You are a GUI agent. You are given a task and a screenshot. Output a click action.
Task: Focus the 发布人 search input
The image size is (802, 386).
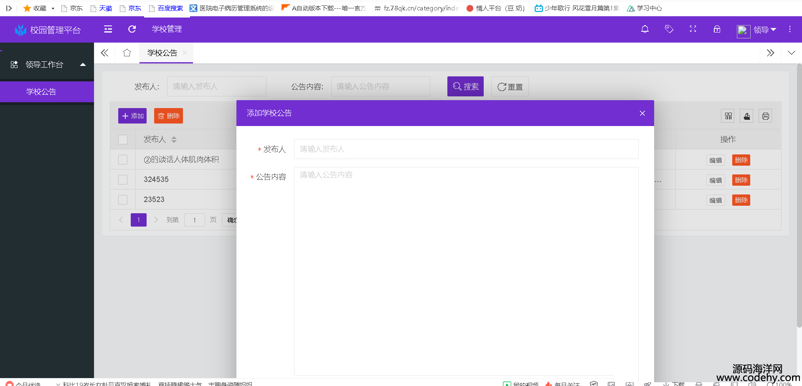pos(217,86)
